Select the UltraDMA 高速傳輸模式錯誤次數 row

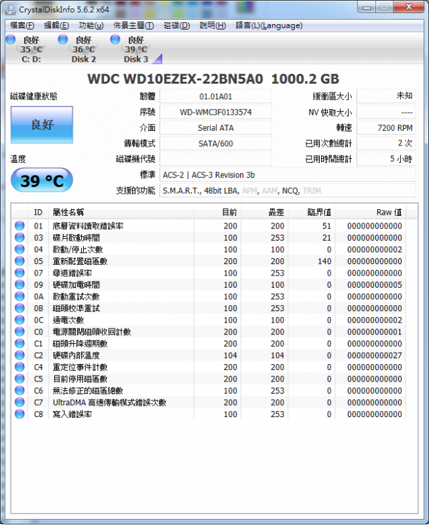click(209, 402)
